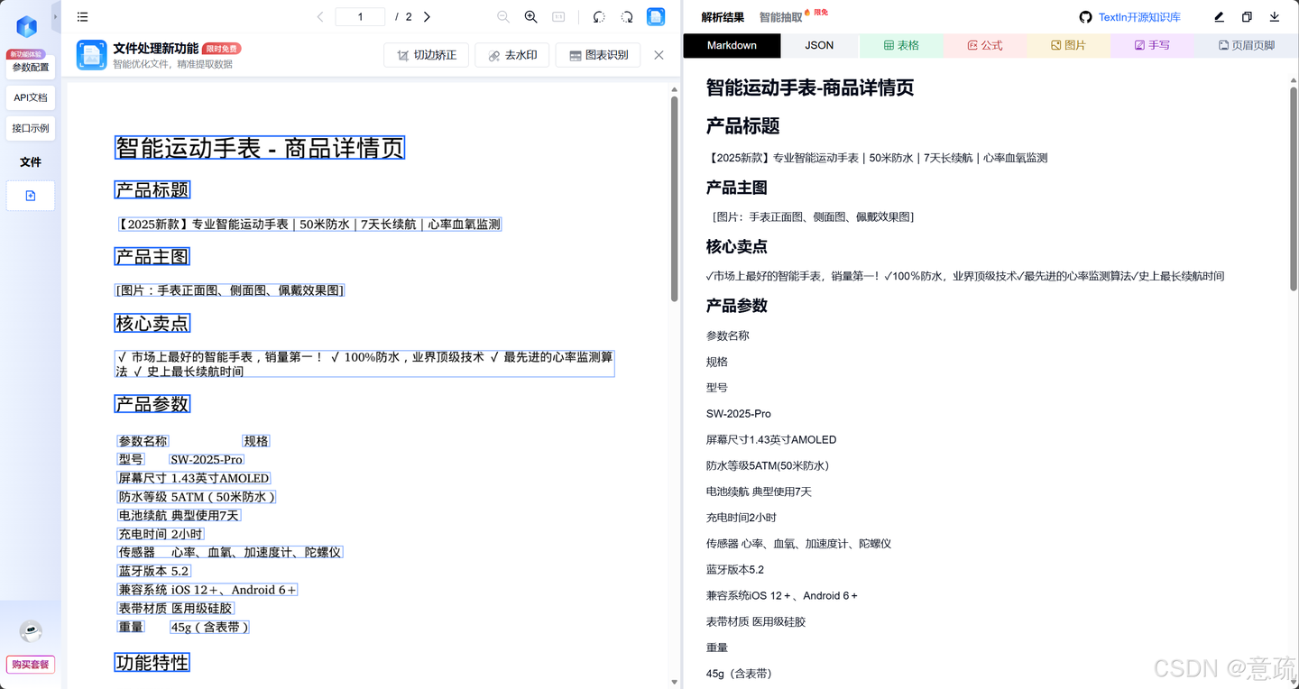Click the edit pencil icon

click(1219, 17)
